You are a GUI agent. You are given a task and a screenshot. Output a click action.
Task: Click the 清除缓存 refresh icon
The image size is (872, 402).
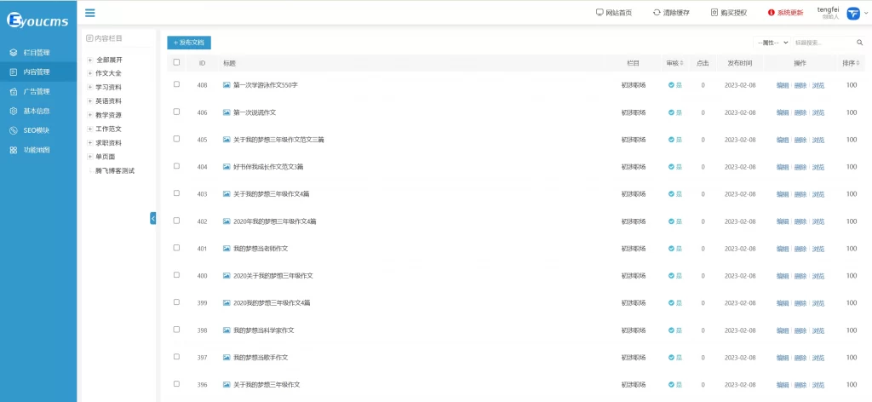[x=656, y=13]
